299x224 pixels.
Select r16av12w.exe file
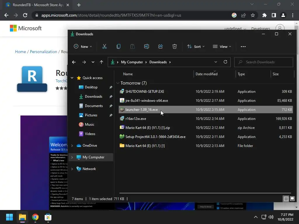point(206,119)
